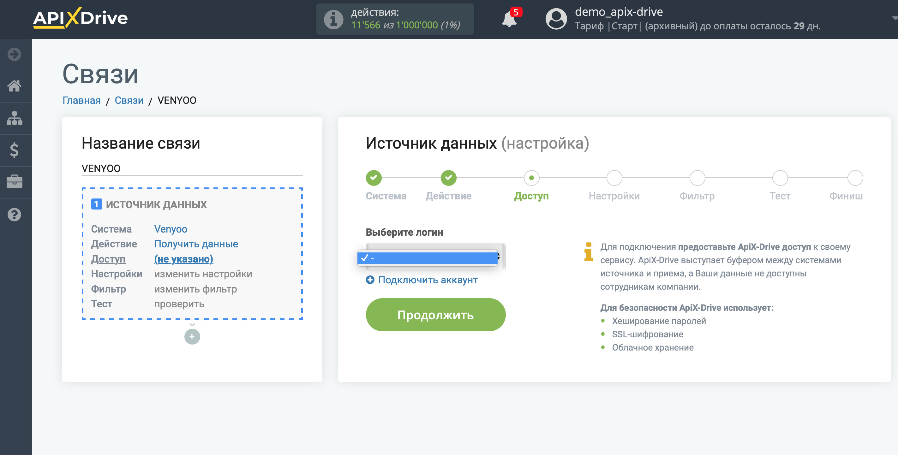Click (не указано) access link
Image resolution: width=898 pixels, height=455 pixels.
184,259
